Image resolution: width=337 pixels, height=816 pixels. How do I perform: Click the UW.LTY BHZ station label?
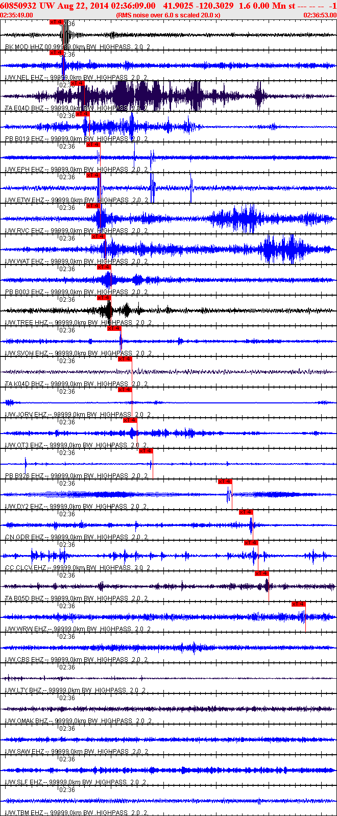(76, 690)
